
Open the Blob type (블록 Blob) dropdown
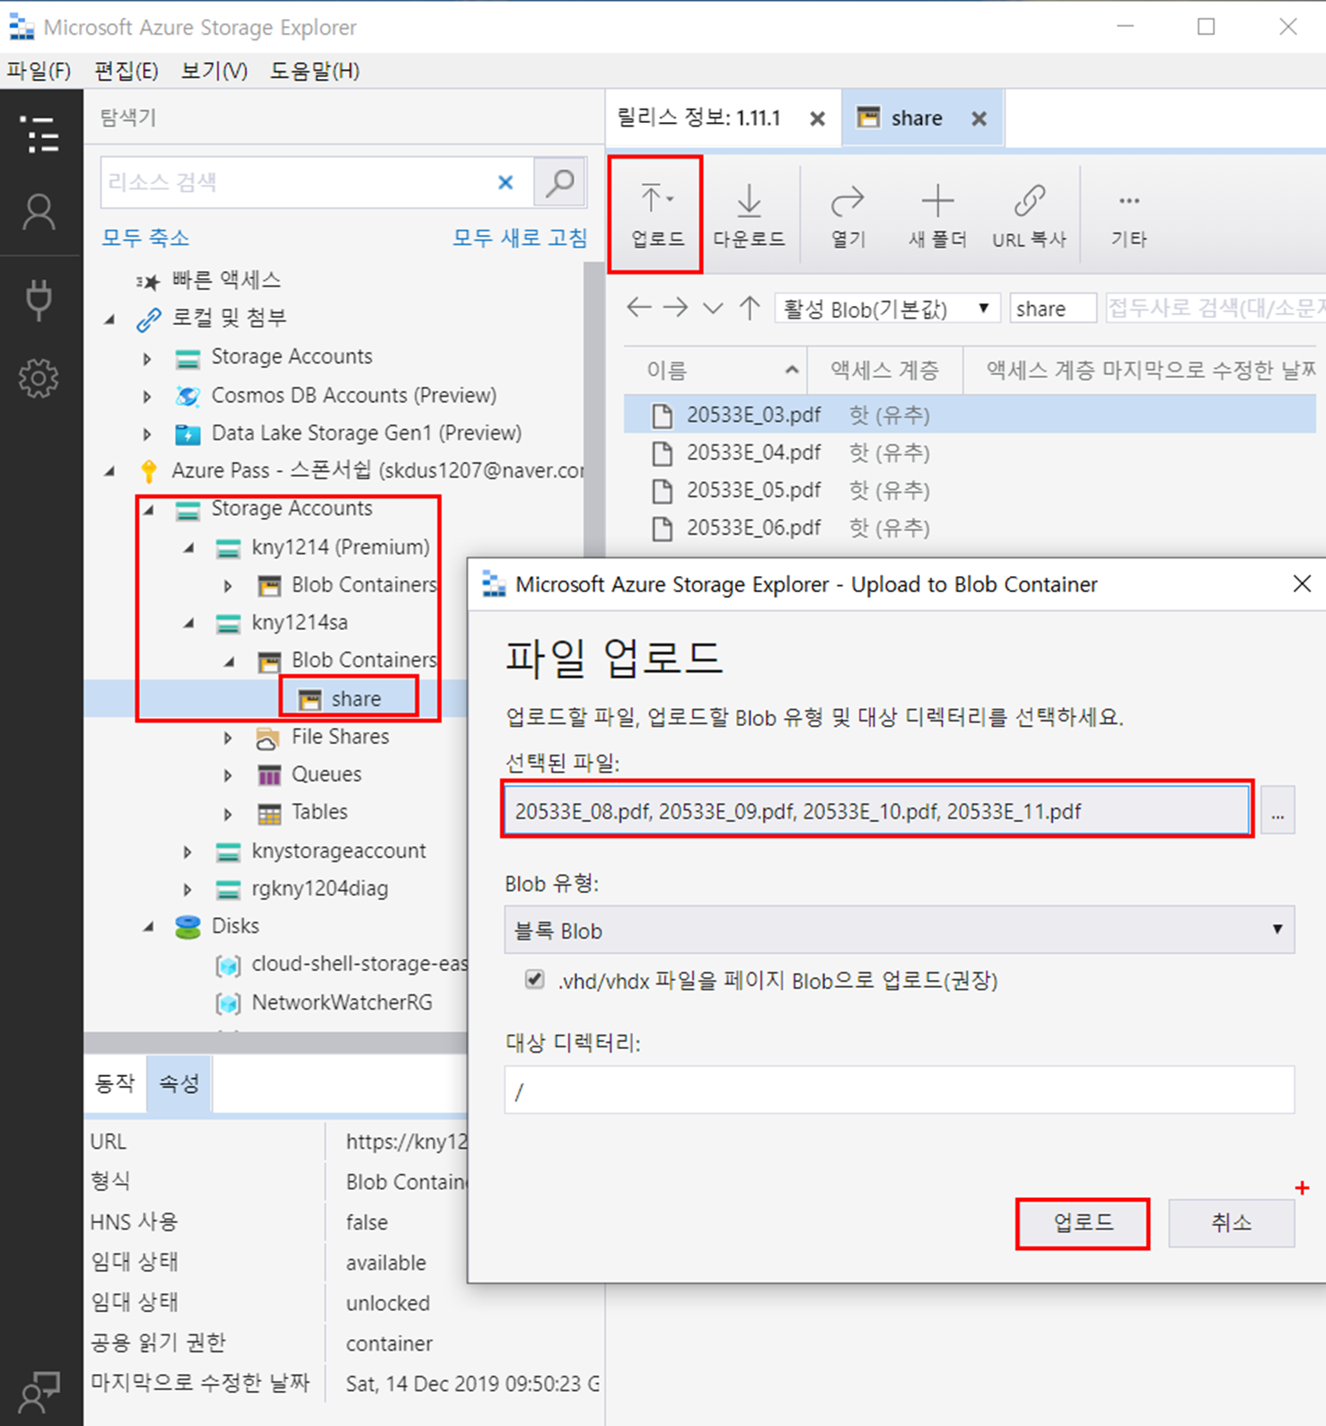pos(899,930)
